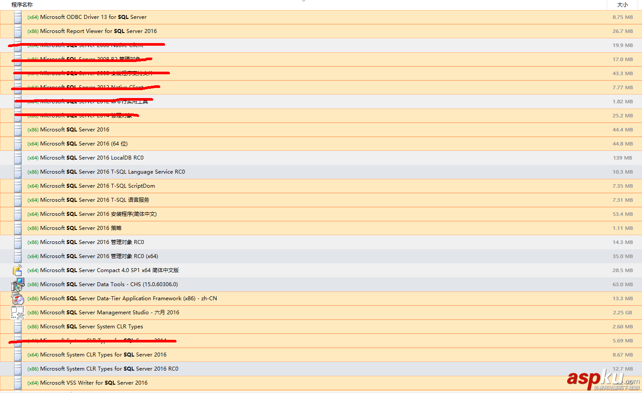Screen dimensions: 642x393
Task: Select (x86) SQL Server 2016 管理对象 RC0
Action: pyautogui.click(x=85, y=242)
